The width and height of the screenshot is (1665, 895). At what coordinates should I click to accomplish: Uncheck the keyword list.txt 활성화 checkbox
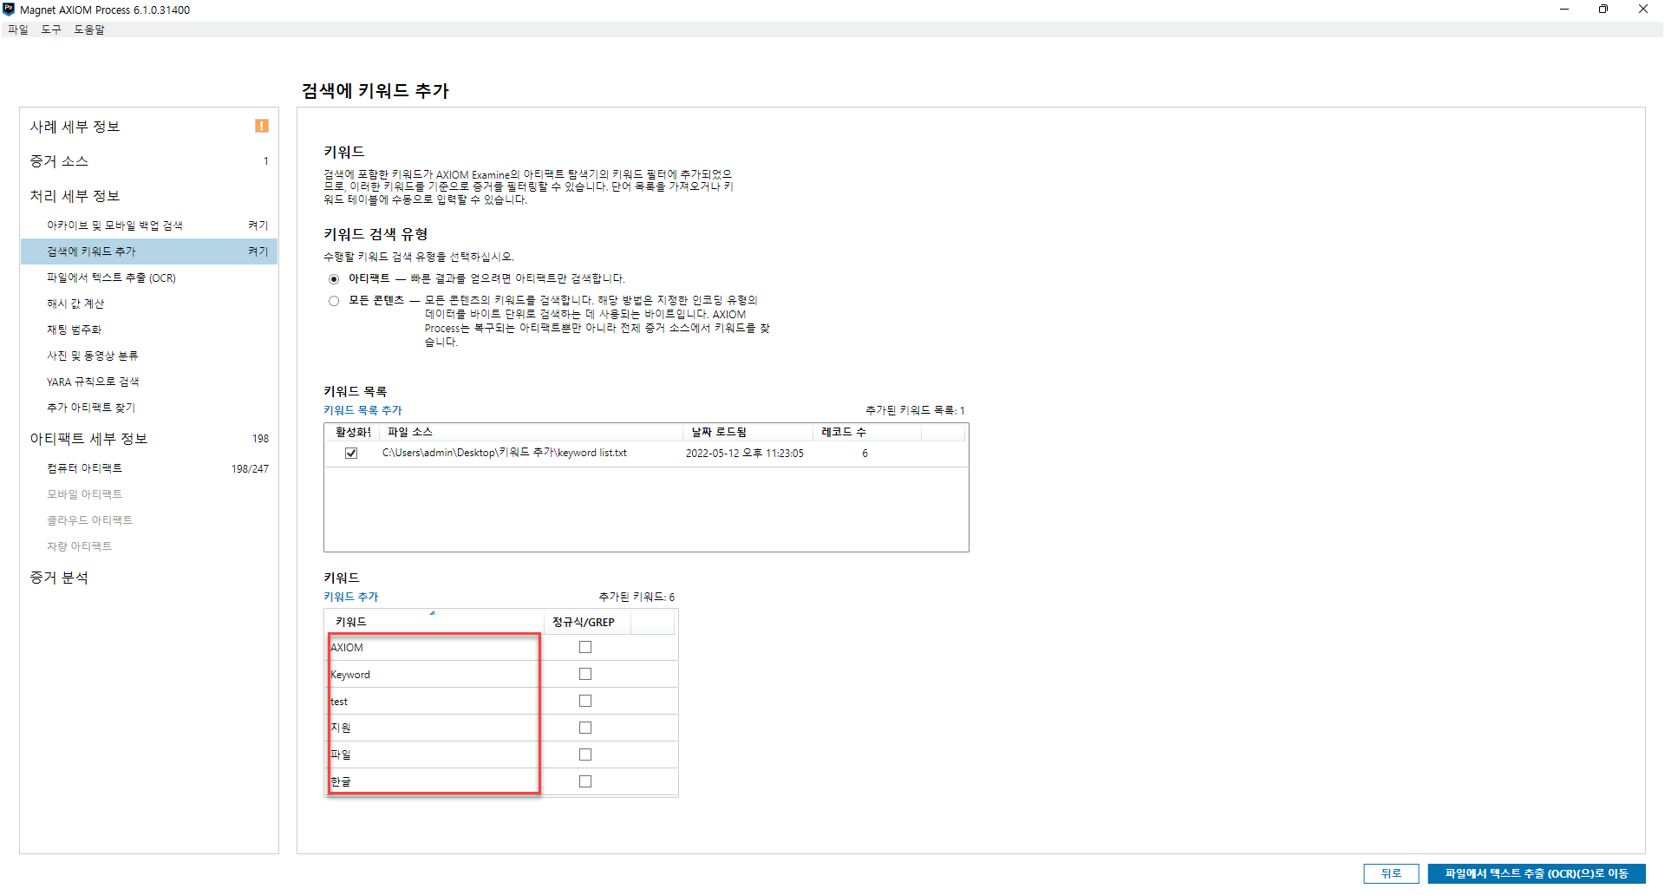click(351, 454)
